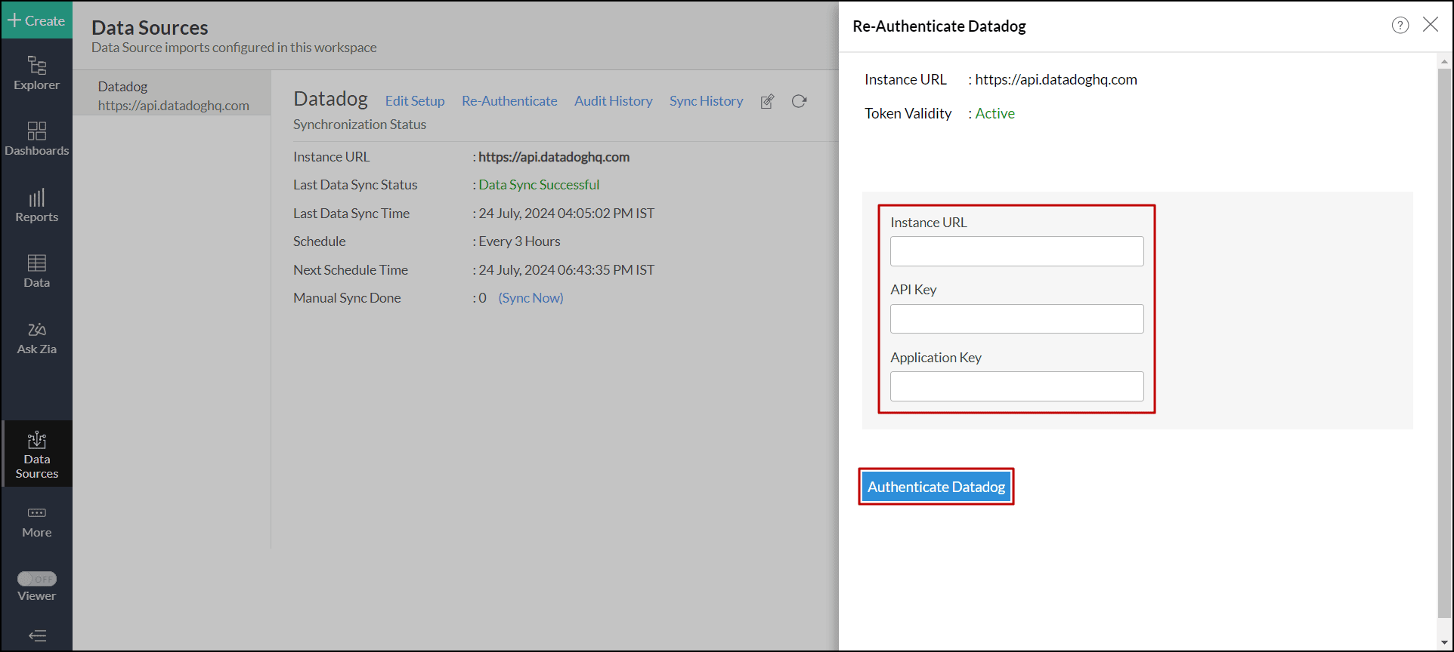Open the Audit History link
This screenshot has height=652, width=1454.
tap(613, 101)
